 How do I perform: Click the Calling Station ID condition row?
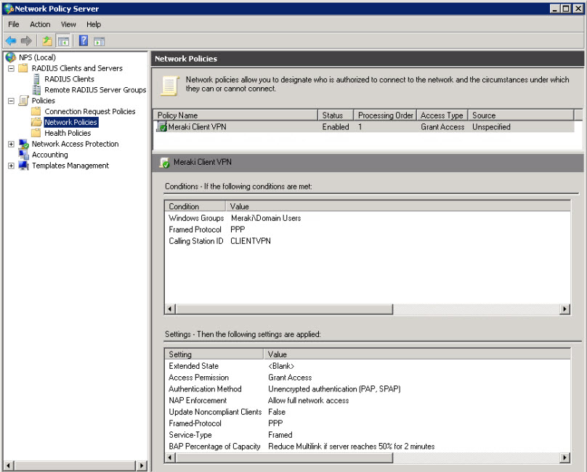click(x=368, y=241)
